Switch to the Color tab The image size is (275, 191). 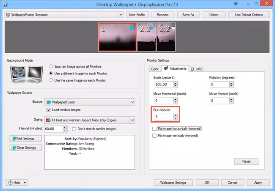pyautogui.click(x=154, y=68)
